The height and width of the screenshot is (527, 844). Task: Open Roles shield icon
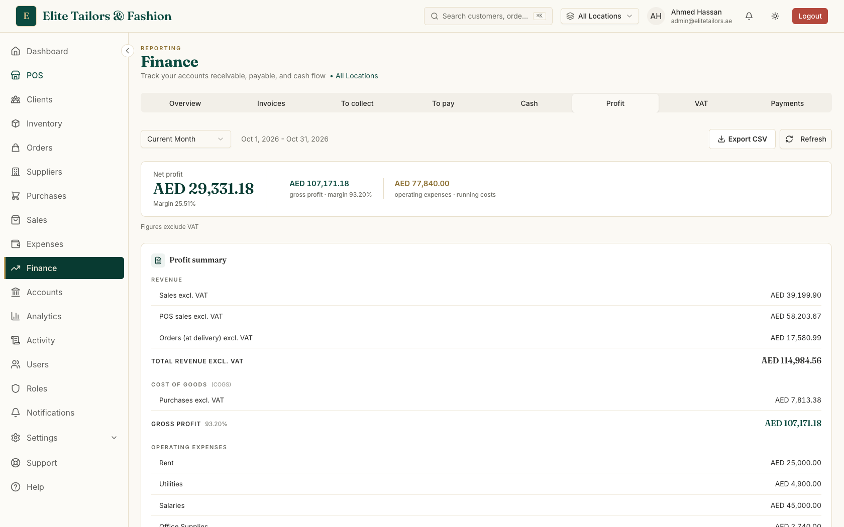tap(16, 388)
